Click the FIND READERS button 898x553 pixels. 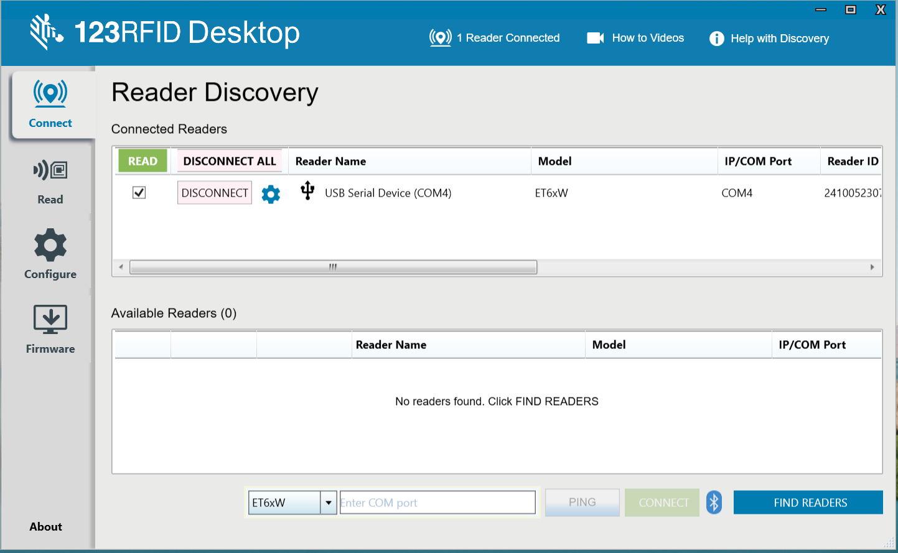pos(808,503)
